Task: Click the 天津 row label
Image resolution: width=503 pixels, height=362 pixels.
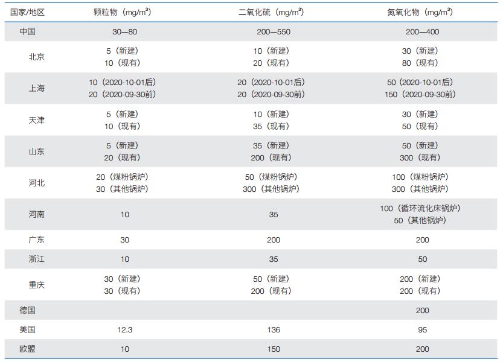Action: (37, 120)
